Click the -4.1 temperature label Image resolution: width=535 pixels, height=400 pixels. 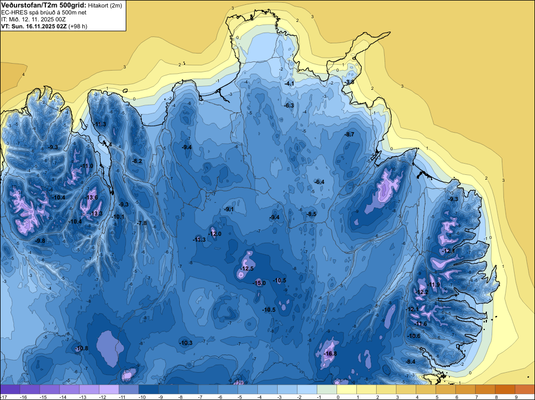(289, 83)
